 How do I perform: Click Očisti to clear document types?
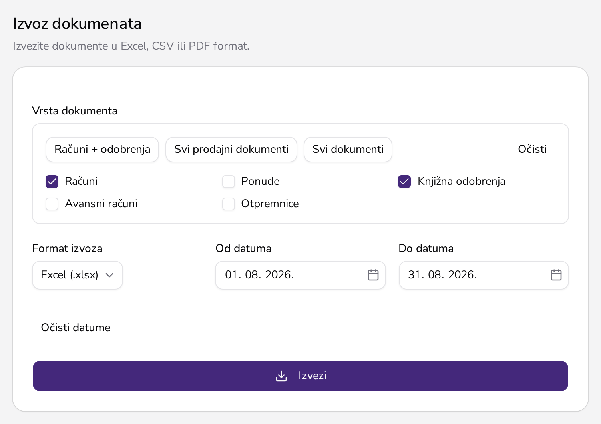click(532, 150)
